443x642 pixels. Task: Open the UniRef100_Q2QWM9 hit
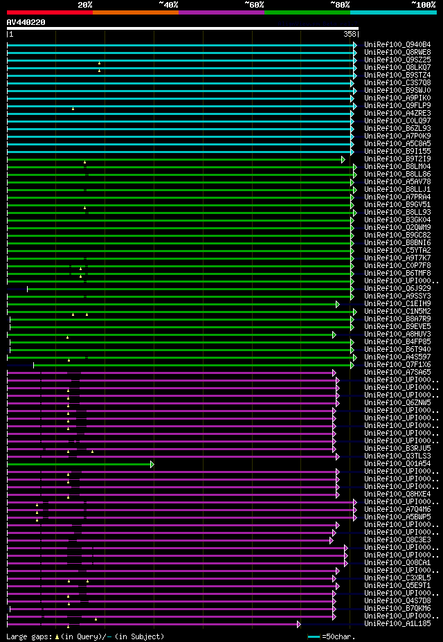click(x=397, y=228)
